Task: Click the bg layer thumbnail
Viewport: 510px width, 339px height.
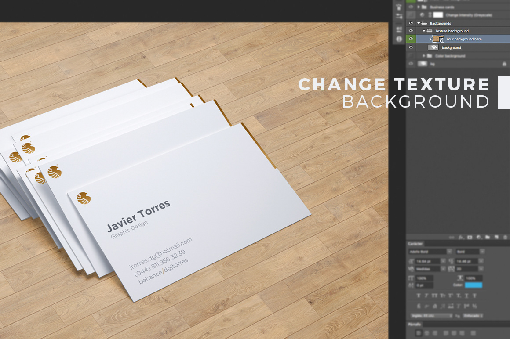Action: point(423,64)
